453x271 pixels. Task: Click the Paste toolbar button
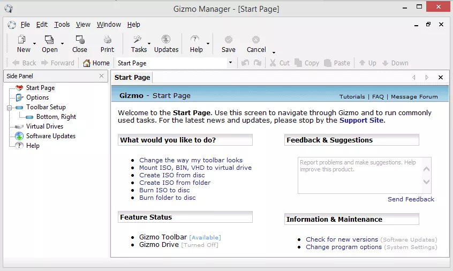337,63
